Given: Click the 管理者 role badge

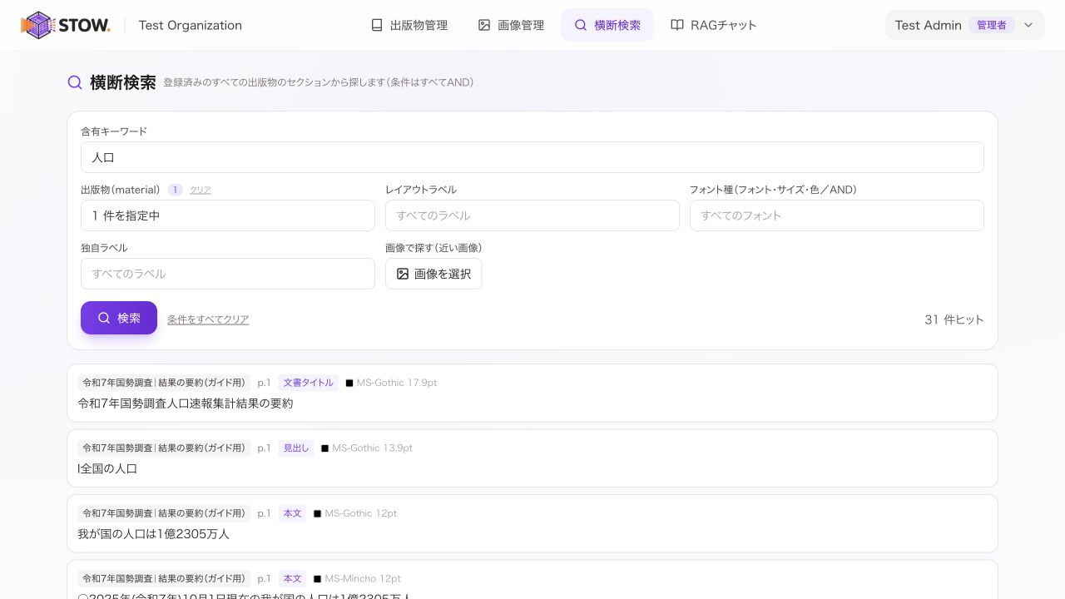Looking at the screenshot, I should coord(992,25).
